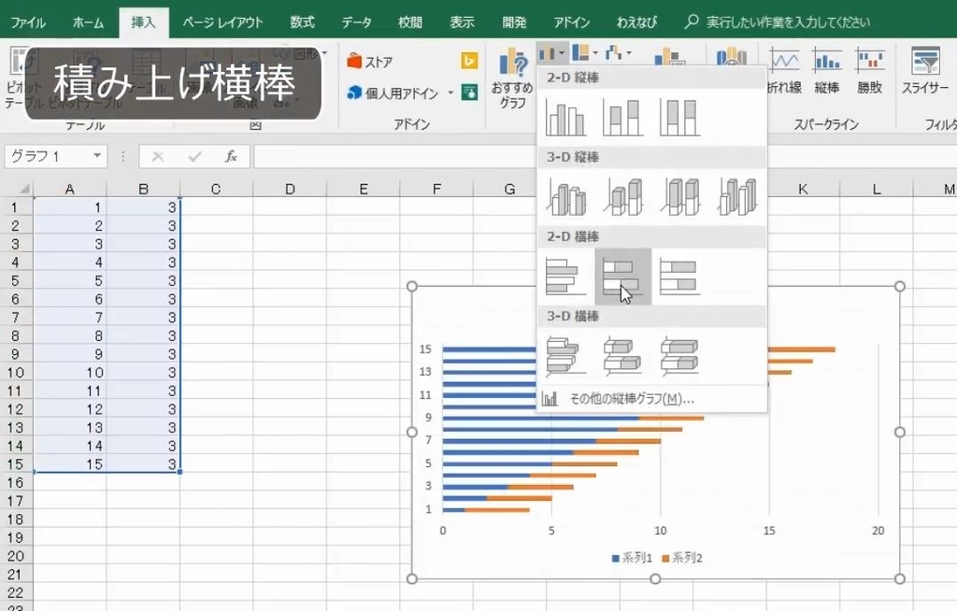957x611 pixels.
Task: Click horizontal axis label 10 in chart
Action: point(661,531)
